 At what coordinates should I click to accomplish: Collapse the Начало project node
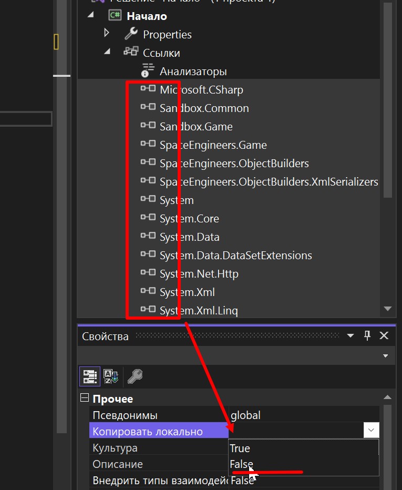(x=90, y=14)
